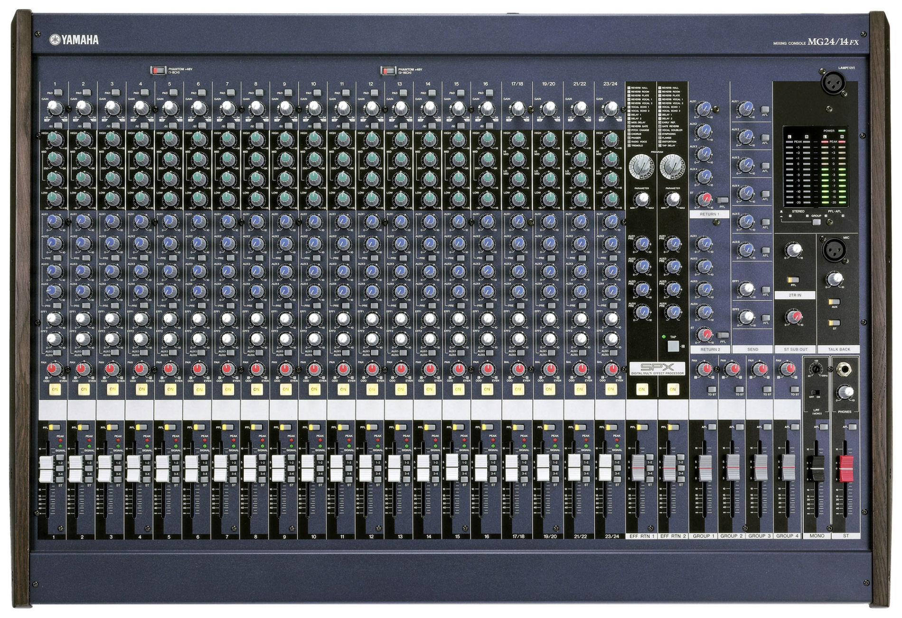Turn right SPX PROGRAM selector dial
This screenshot has height=618, width=902.
click(x=672, y=166)
